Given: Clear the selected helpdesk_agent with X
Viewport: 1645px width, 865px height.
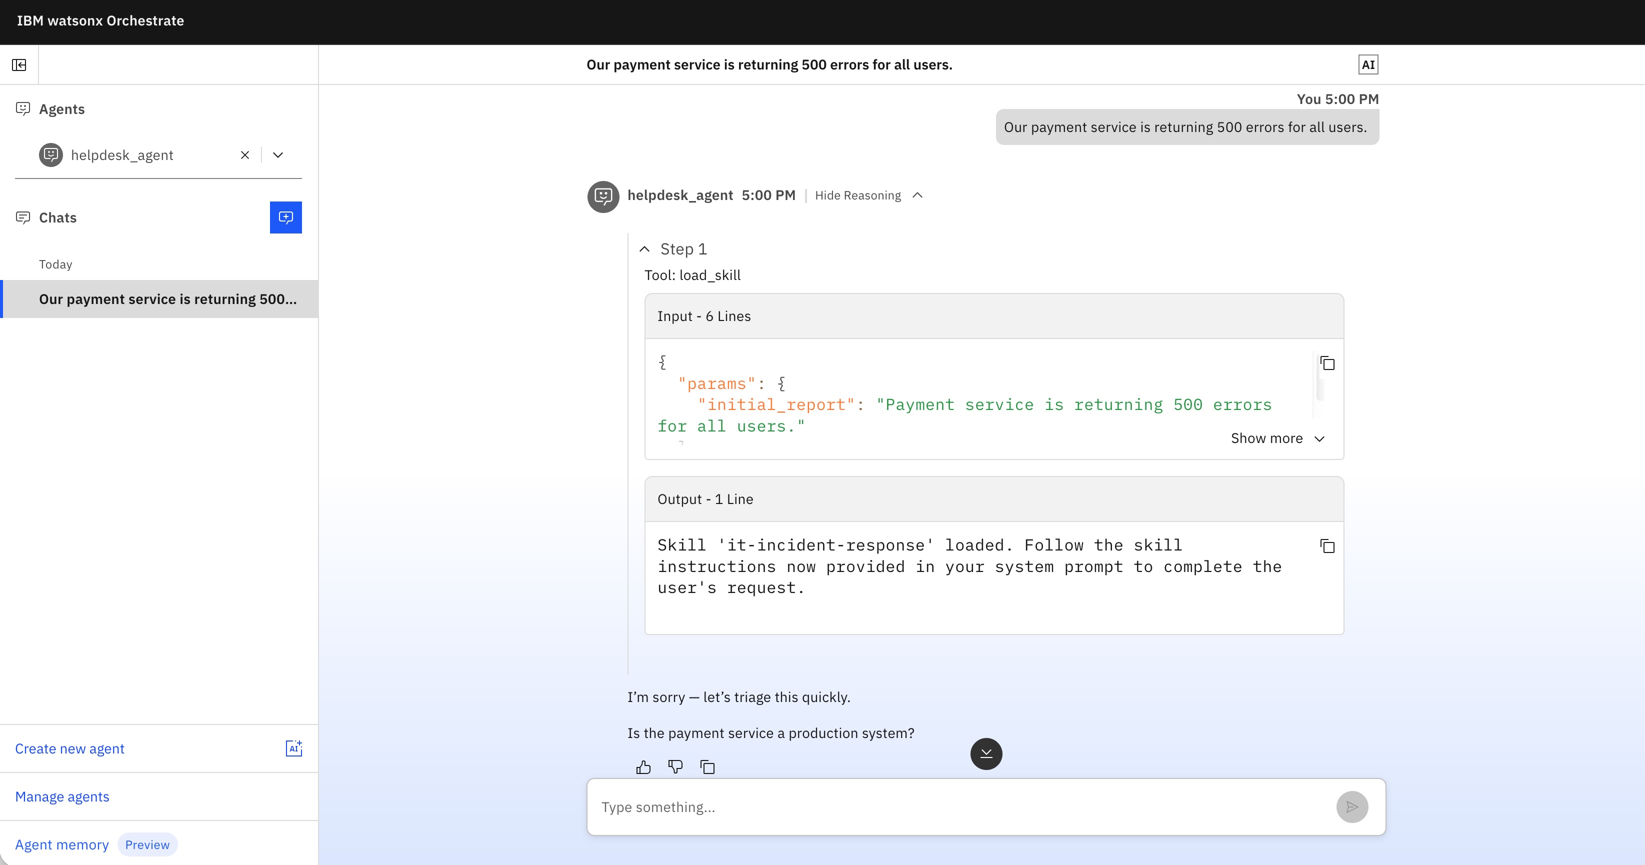Looking at the screenshot, I should (244, 154).
